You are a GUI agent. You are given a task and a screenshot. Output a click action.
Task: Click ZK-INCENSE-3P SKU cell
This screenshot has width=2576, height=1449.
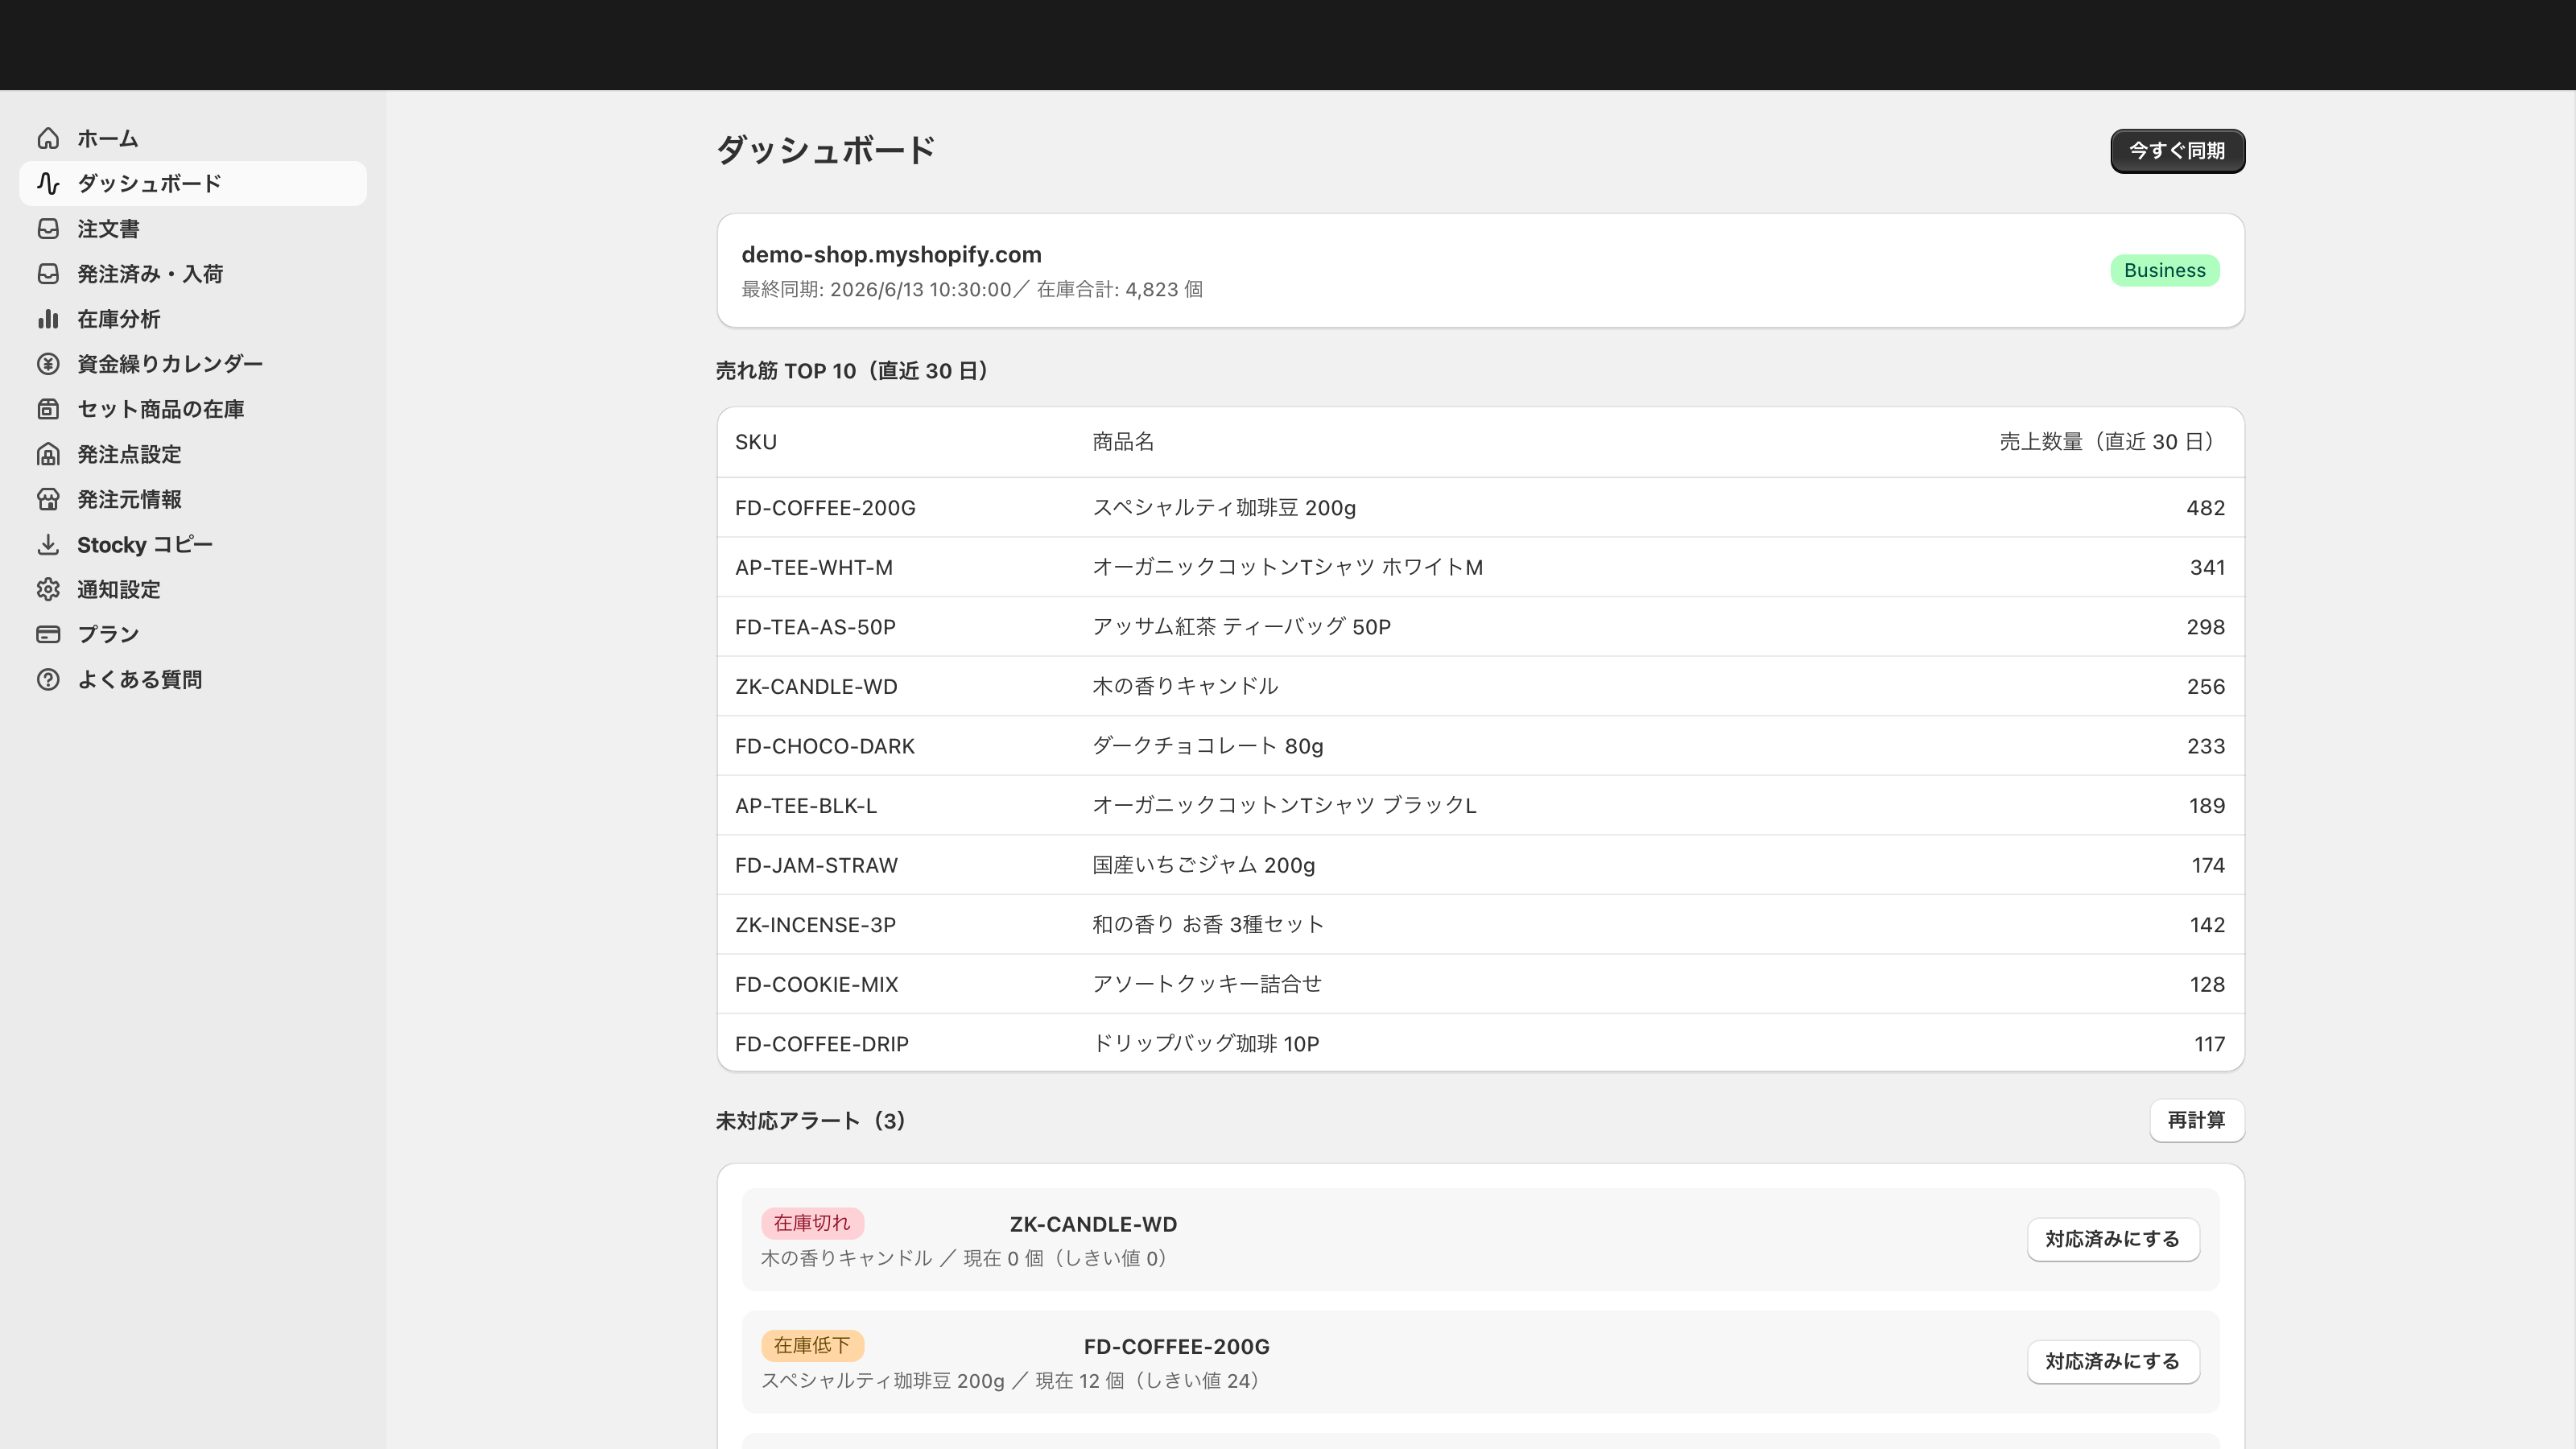815,925
